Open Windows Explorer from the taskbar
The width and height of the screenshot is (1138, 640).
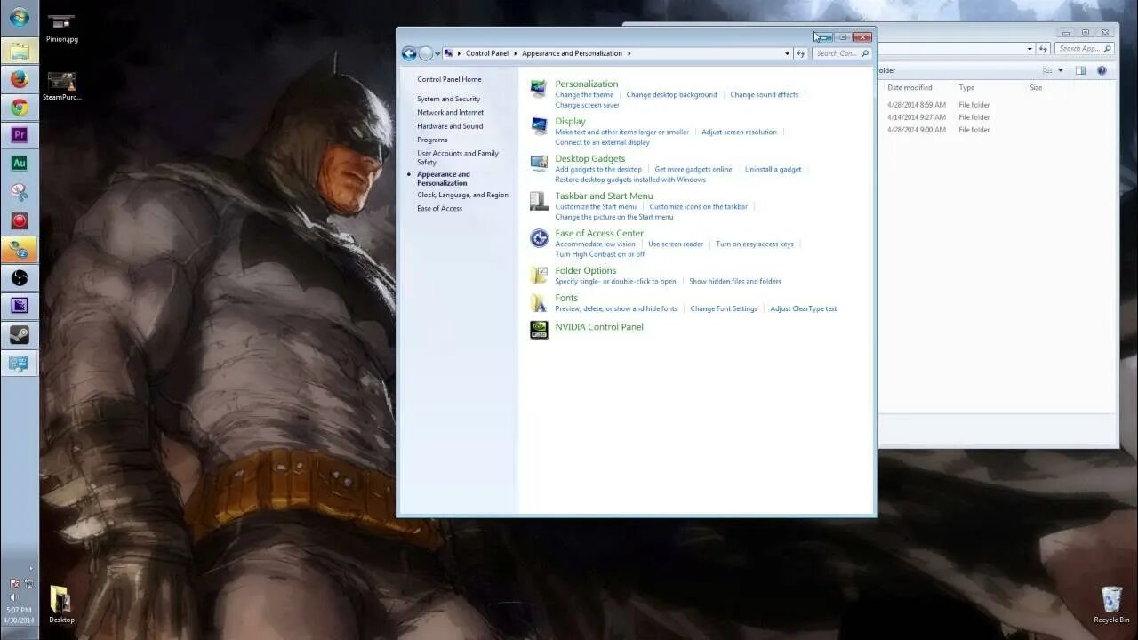point(19,51)
